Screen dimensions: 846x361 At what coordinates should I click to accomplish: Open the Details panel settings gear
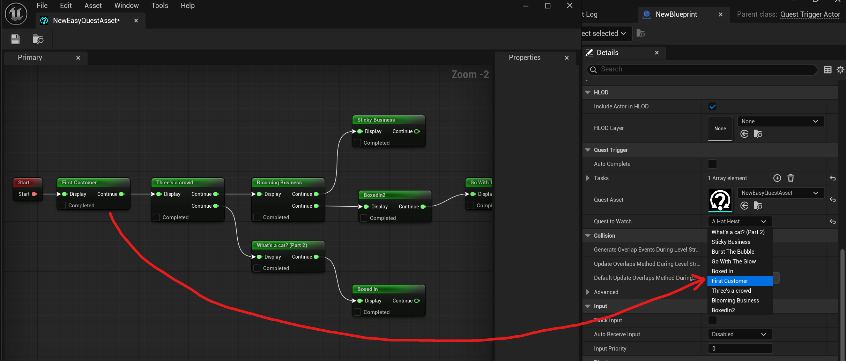[x=840, y=69]
